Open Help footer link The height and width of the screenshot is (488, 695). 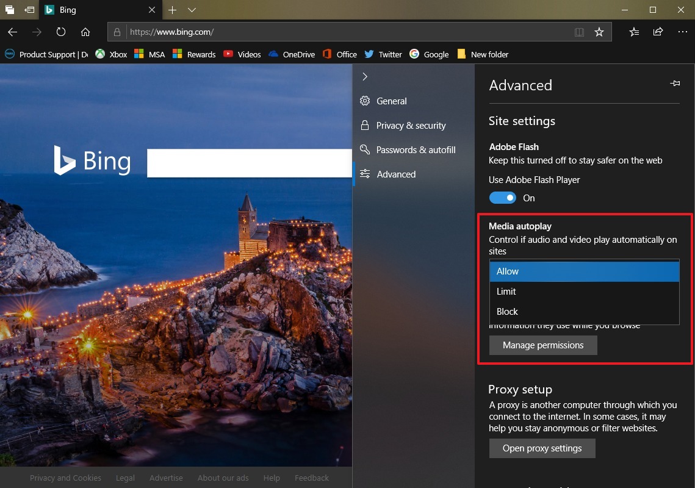pyautogui.click(x=272, y=478)
